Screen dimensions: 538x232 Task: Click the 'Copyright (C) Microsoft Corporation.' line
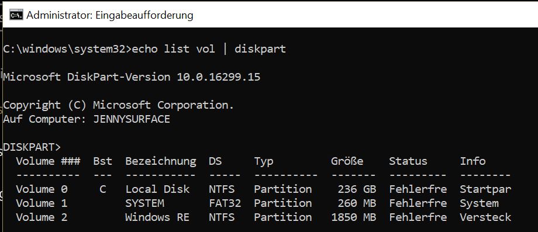118,105
